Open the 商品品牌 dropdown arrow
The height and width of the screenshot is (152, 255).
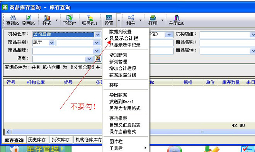click(97, 51)
